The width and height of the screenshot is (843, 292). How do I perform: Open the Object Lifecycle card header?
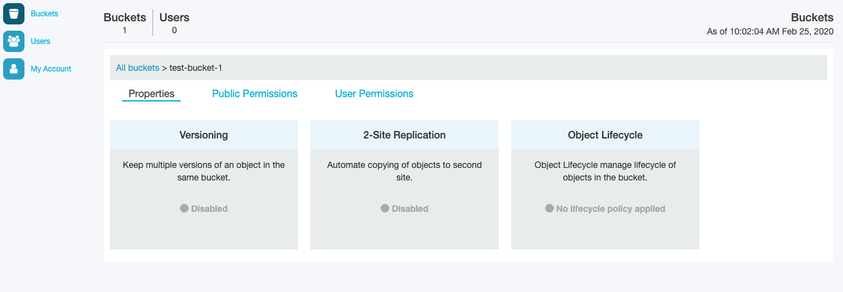[605, 135]
